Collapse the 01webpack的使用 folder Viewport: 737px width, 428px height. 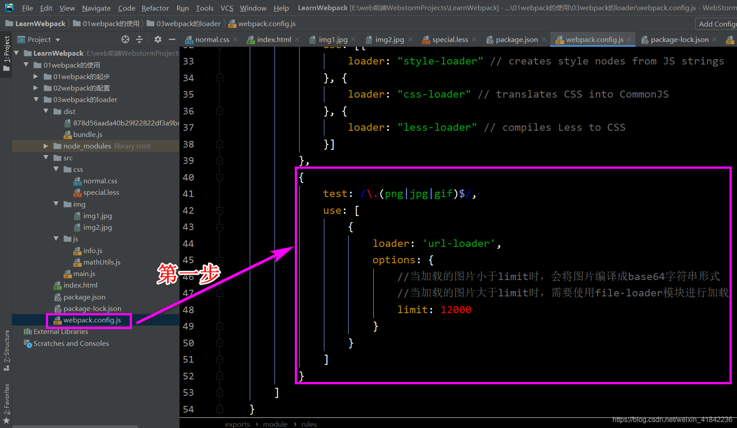pyautogui.click(x=26, y=65)
